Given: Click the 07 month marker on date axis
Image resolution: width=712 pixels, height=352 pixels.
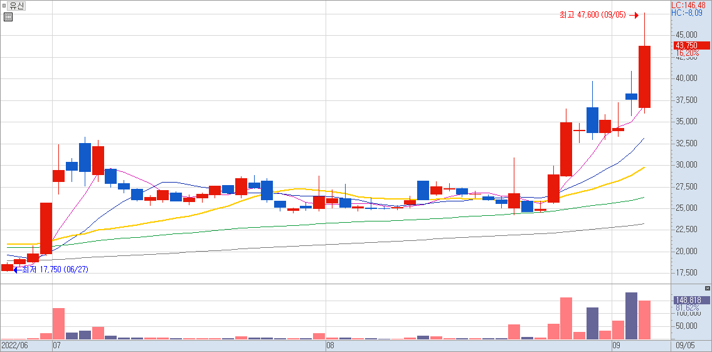Looking at the screenshot, I should pyautogui.click(x=58, y=346).
